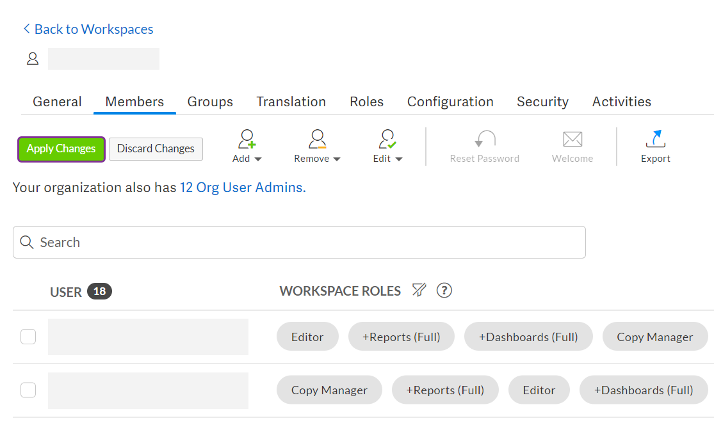This screenshot has width=714, height=439.
Task: Click the Apply Changes button
Action: (x=61, y=148)
